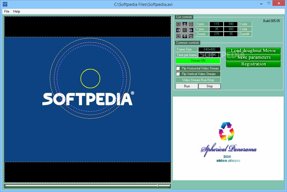Enable Flip Vertical Video Stream
This screenshot has height=192, width=287.
click(178, 74)
